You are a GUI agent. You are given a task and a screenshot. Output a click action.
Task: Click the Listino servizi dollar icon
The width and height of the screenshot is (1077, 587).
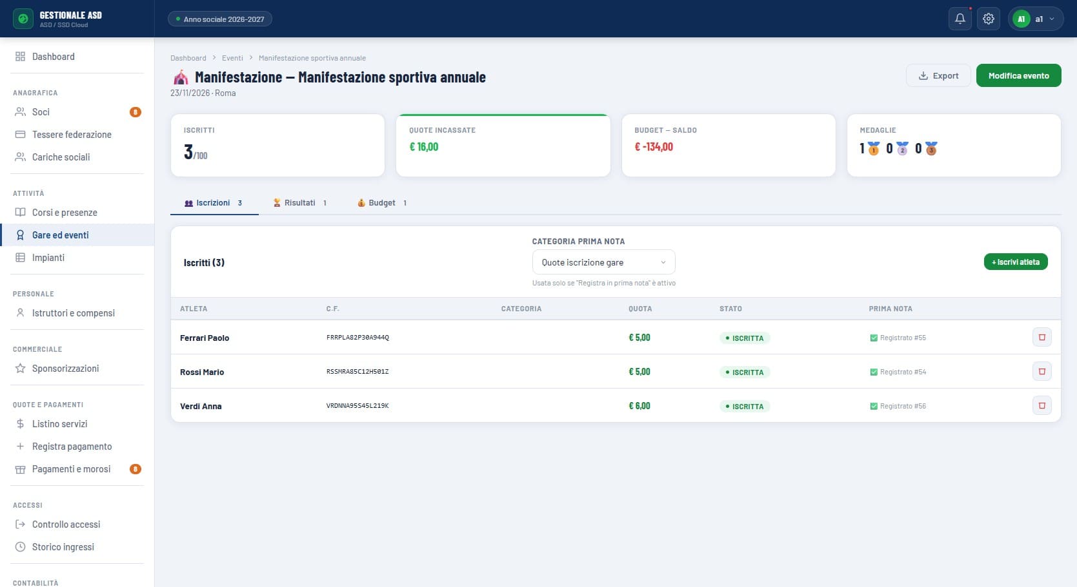20,424
